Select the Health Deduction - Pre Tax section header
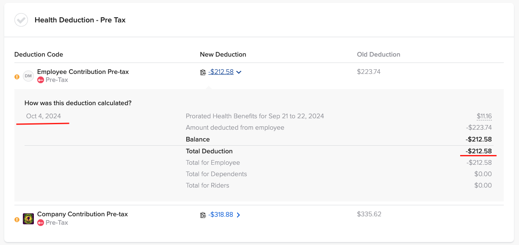 pyautogui.click(x=80, y=20)
